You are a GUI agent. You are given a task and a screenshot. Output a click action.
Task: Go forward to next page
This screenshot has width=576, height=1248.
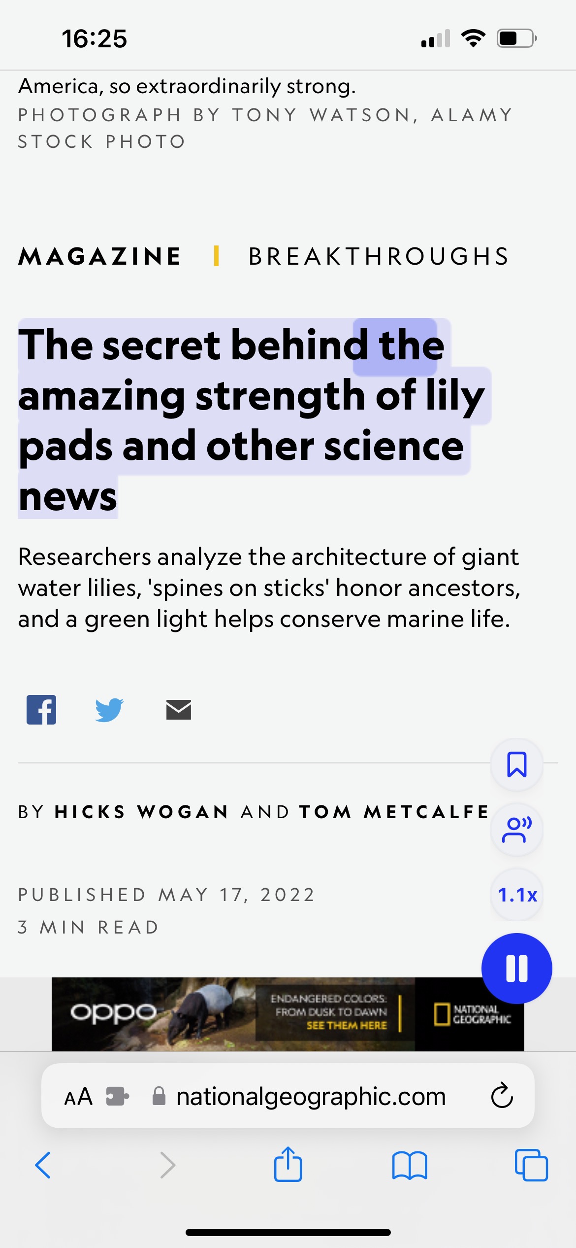[x=168, y=1165]
